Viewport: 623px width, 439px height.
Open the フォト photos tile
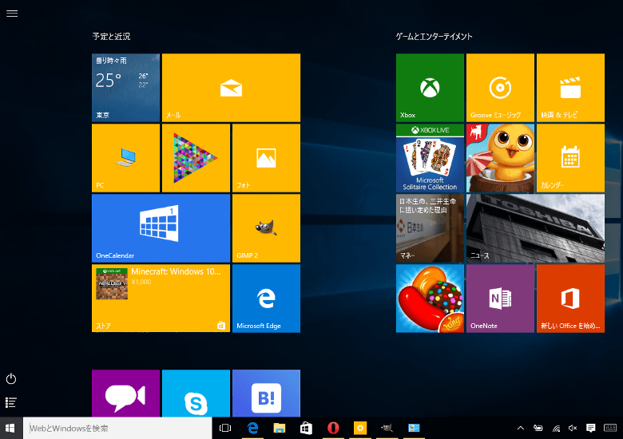pyautogui.click(x=266, y=158)
